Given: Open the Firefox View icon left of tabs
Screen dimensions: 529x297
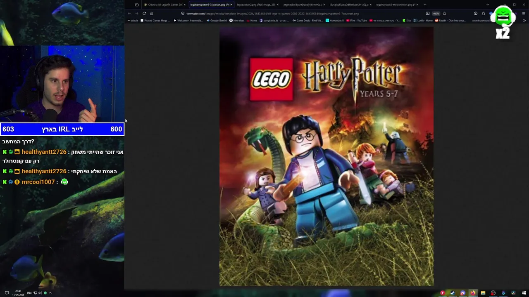Looking at the screenshot, I should click(x=137, y=5).
